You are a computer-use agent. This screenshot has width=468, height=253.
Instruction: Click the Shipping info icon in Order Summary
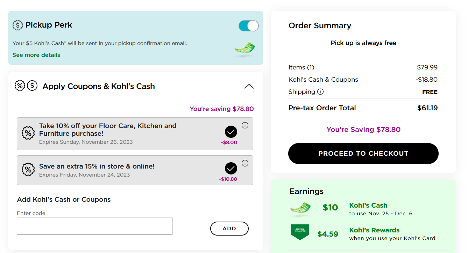[x=320, y=92]
